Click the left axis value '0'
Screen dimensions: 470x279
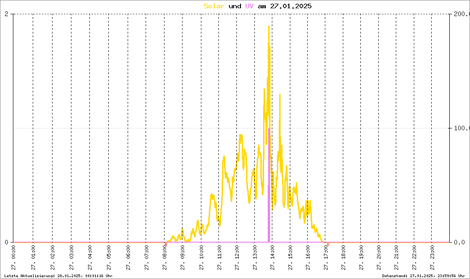pyautogui.click(x=6, y=242)
